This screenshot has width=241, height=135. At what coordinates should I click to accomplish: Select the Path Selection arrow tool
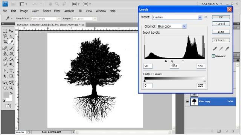[5, 76]
